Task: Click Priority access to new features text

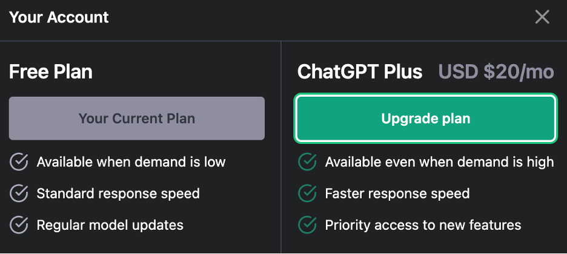Action: pos(423,226)
